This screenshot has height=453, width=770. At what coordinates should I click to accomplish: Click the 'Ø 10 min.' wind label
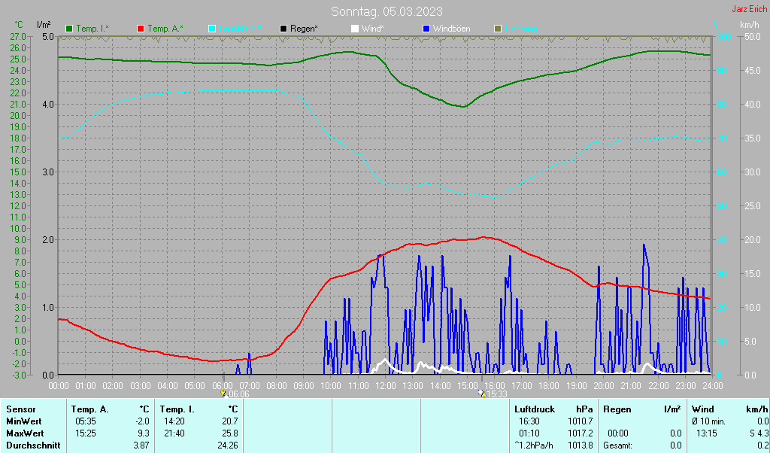click(708, 421)
